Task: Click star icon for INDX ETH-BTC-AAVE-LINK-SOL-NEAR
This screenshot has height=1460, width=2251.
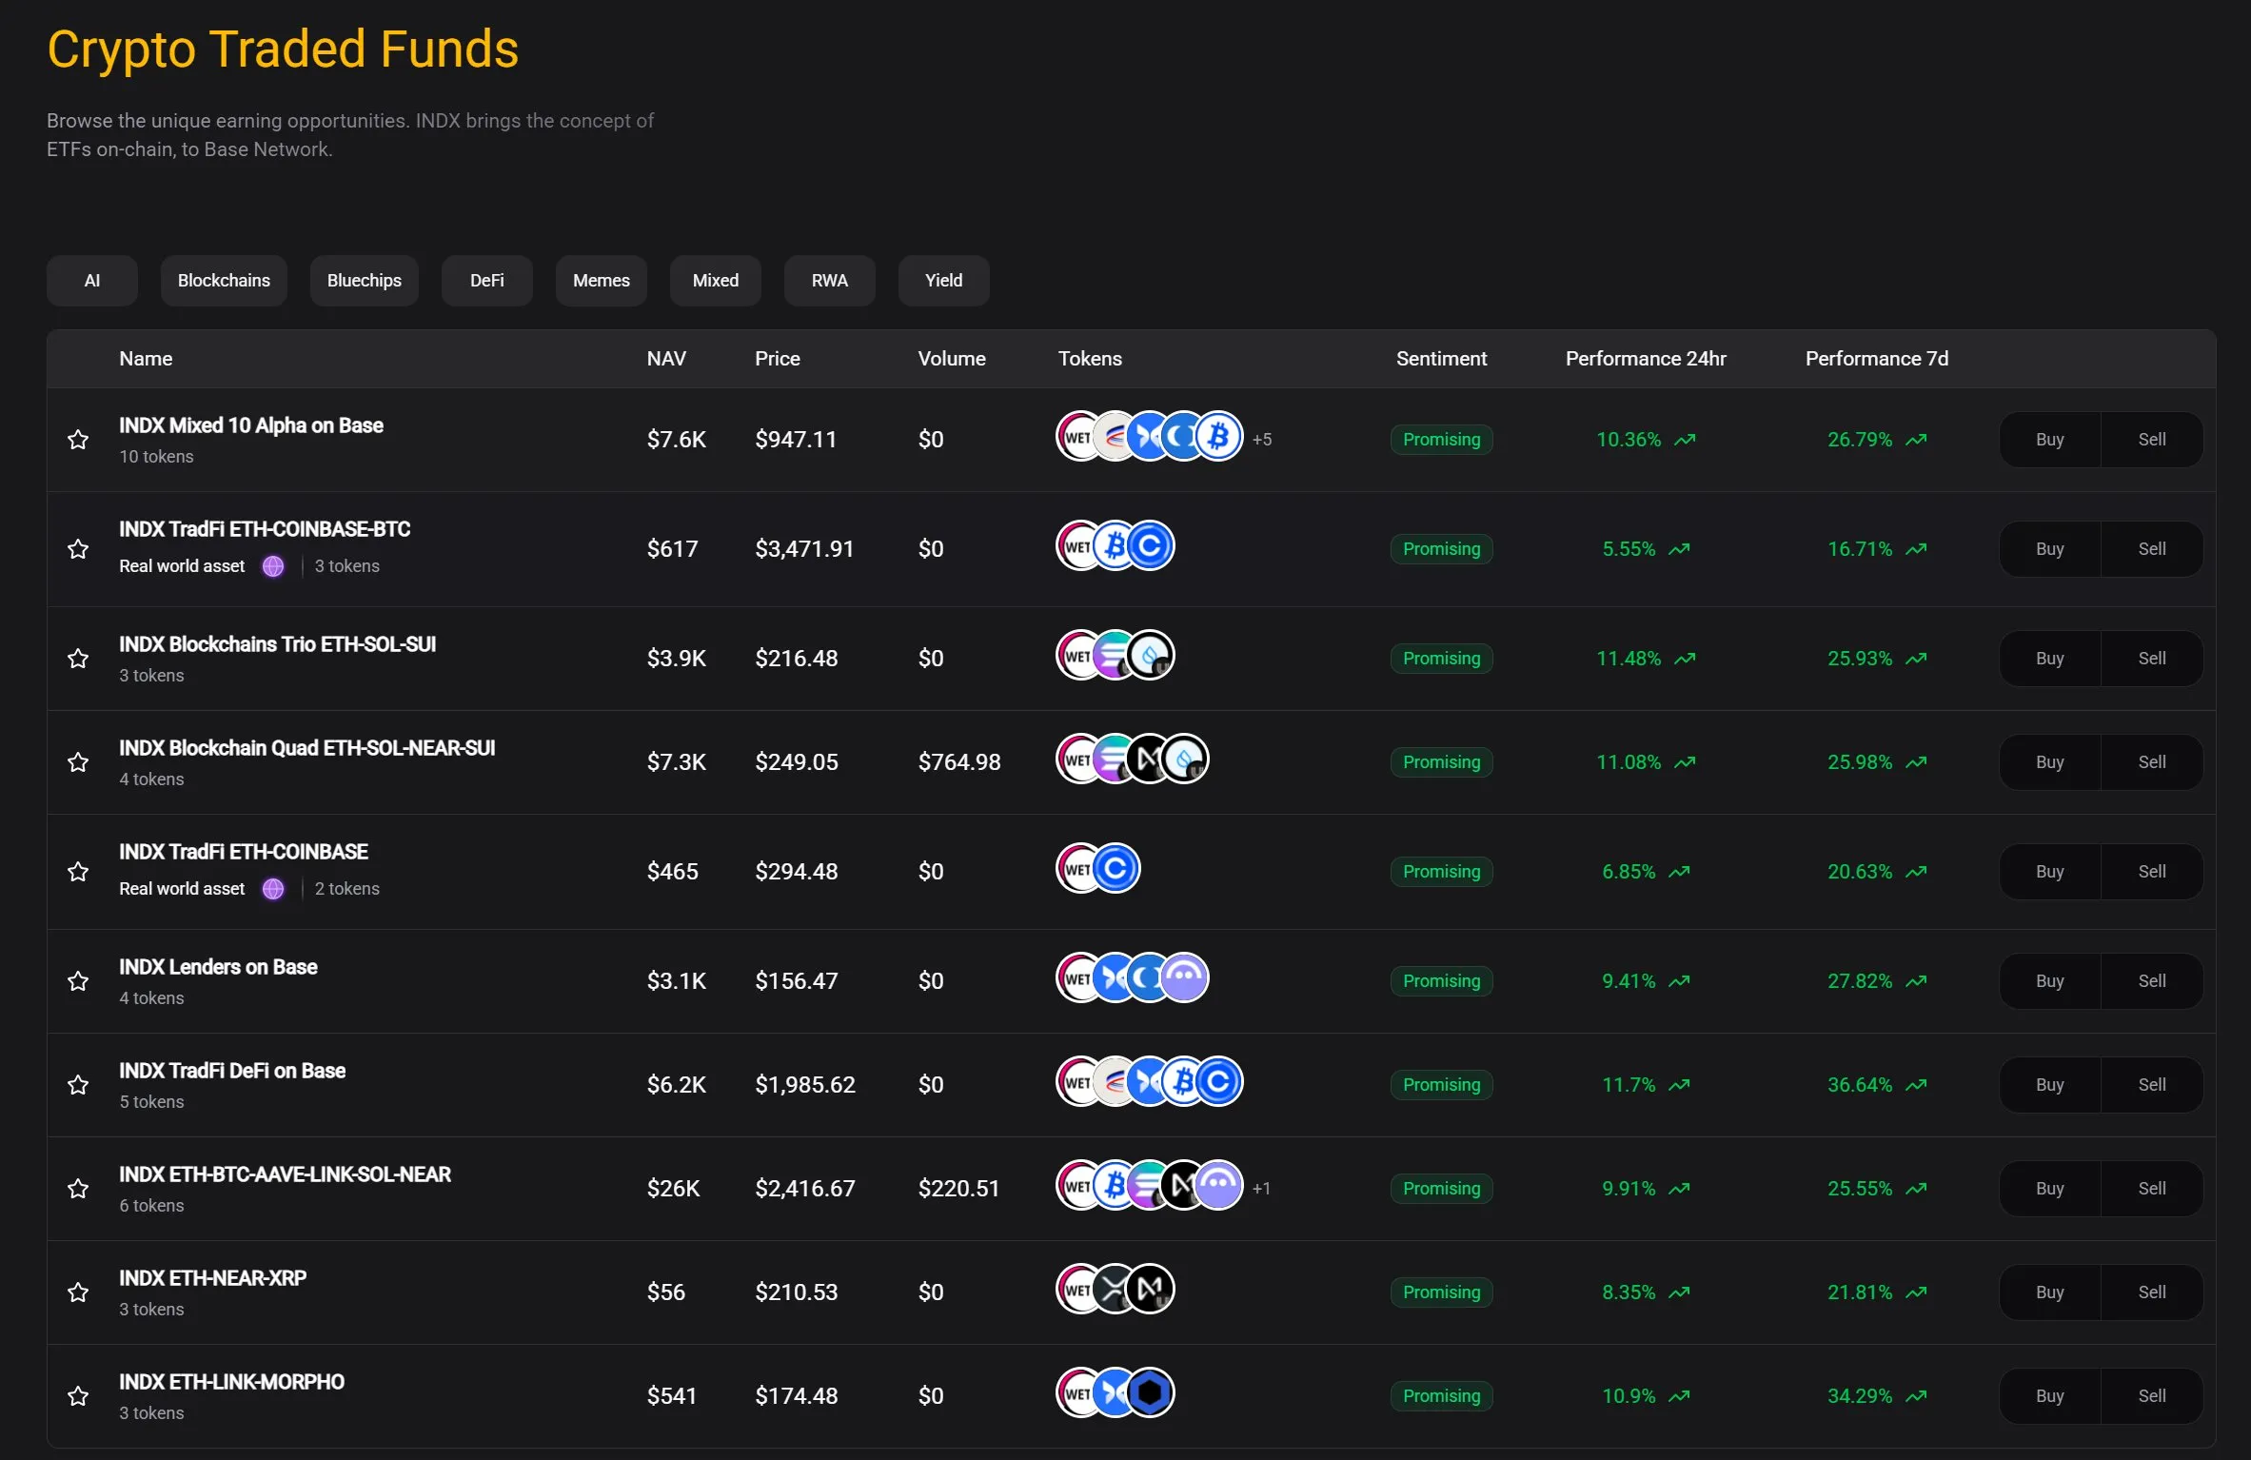Action: [x=78, y=1189]
